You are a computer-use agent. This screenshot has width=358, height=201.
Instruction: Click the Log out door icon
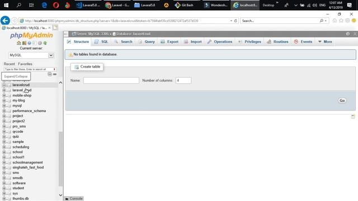(x=24, y=43)
